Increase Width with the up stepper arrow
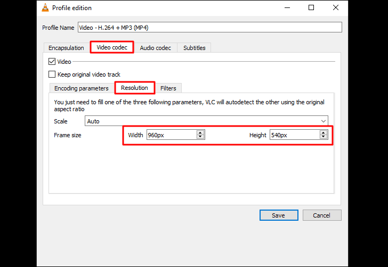 [200, 132]
